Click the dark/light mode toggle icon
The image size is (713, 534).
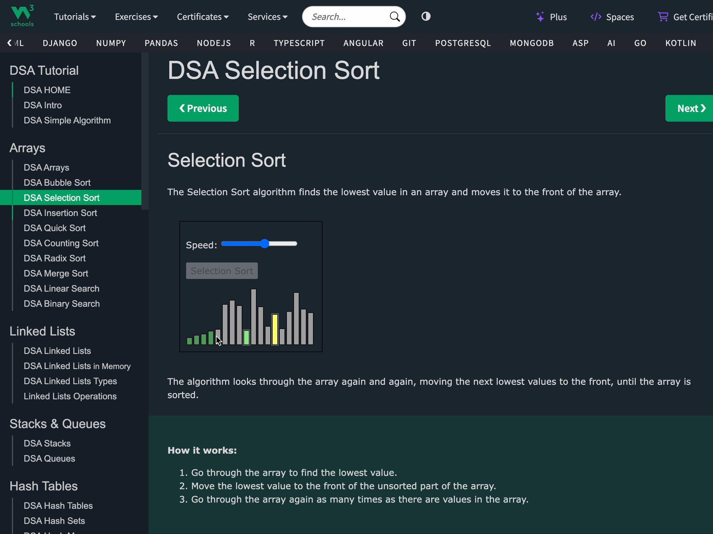(426, 17)
